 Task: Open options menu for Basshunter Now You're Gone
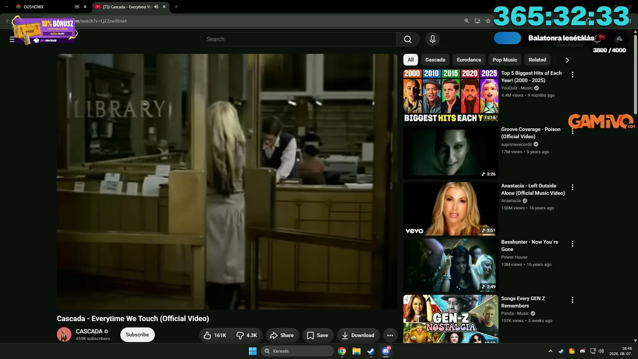click(x=573, y=244)
